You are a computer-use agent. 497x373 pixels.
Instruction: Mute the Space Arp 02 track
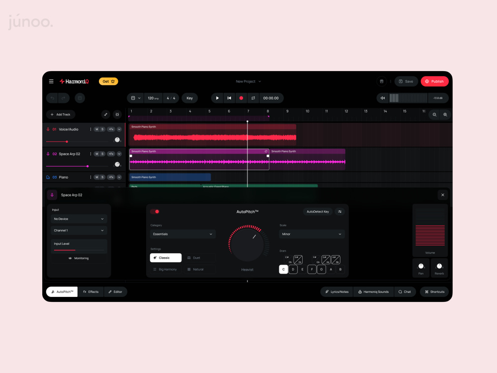[x=97, y=154]
